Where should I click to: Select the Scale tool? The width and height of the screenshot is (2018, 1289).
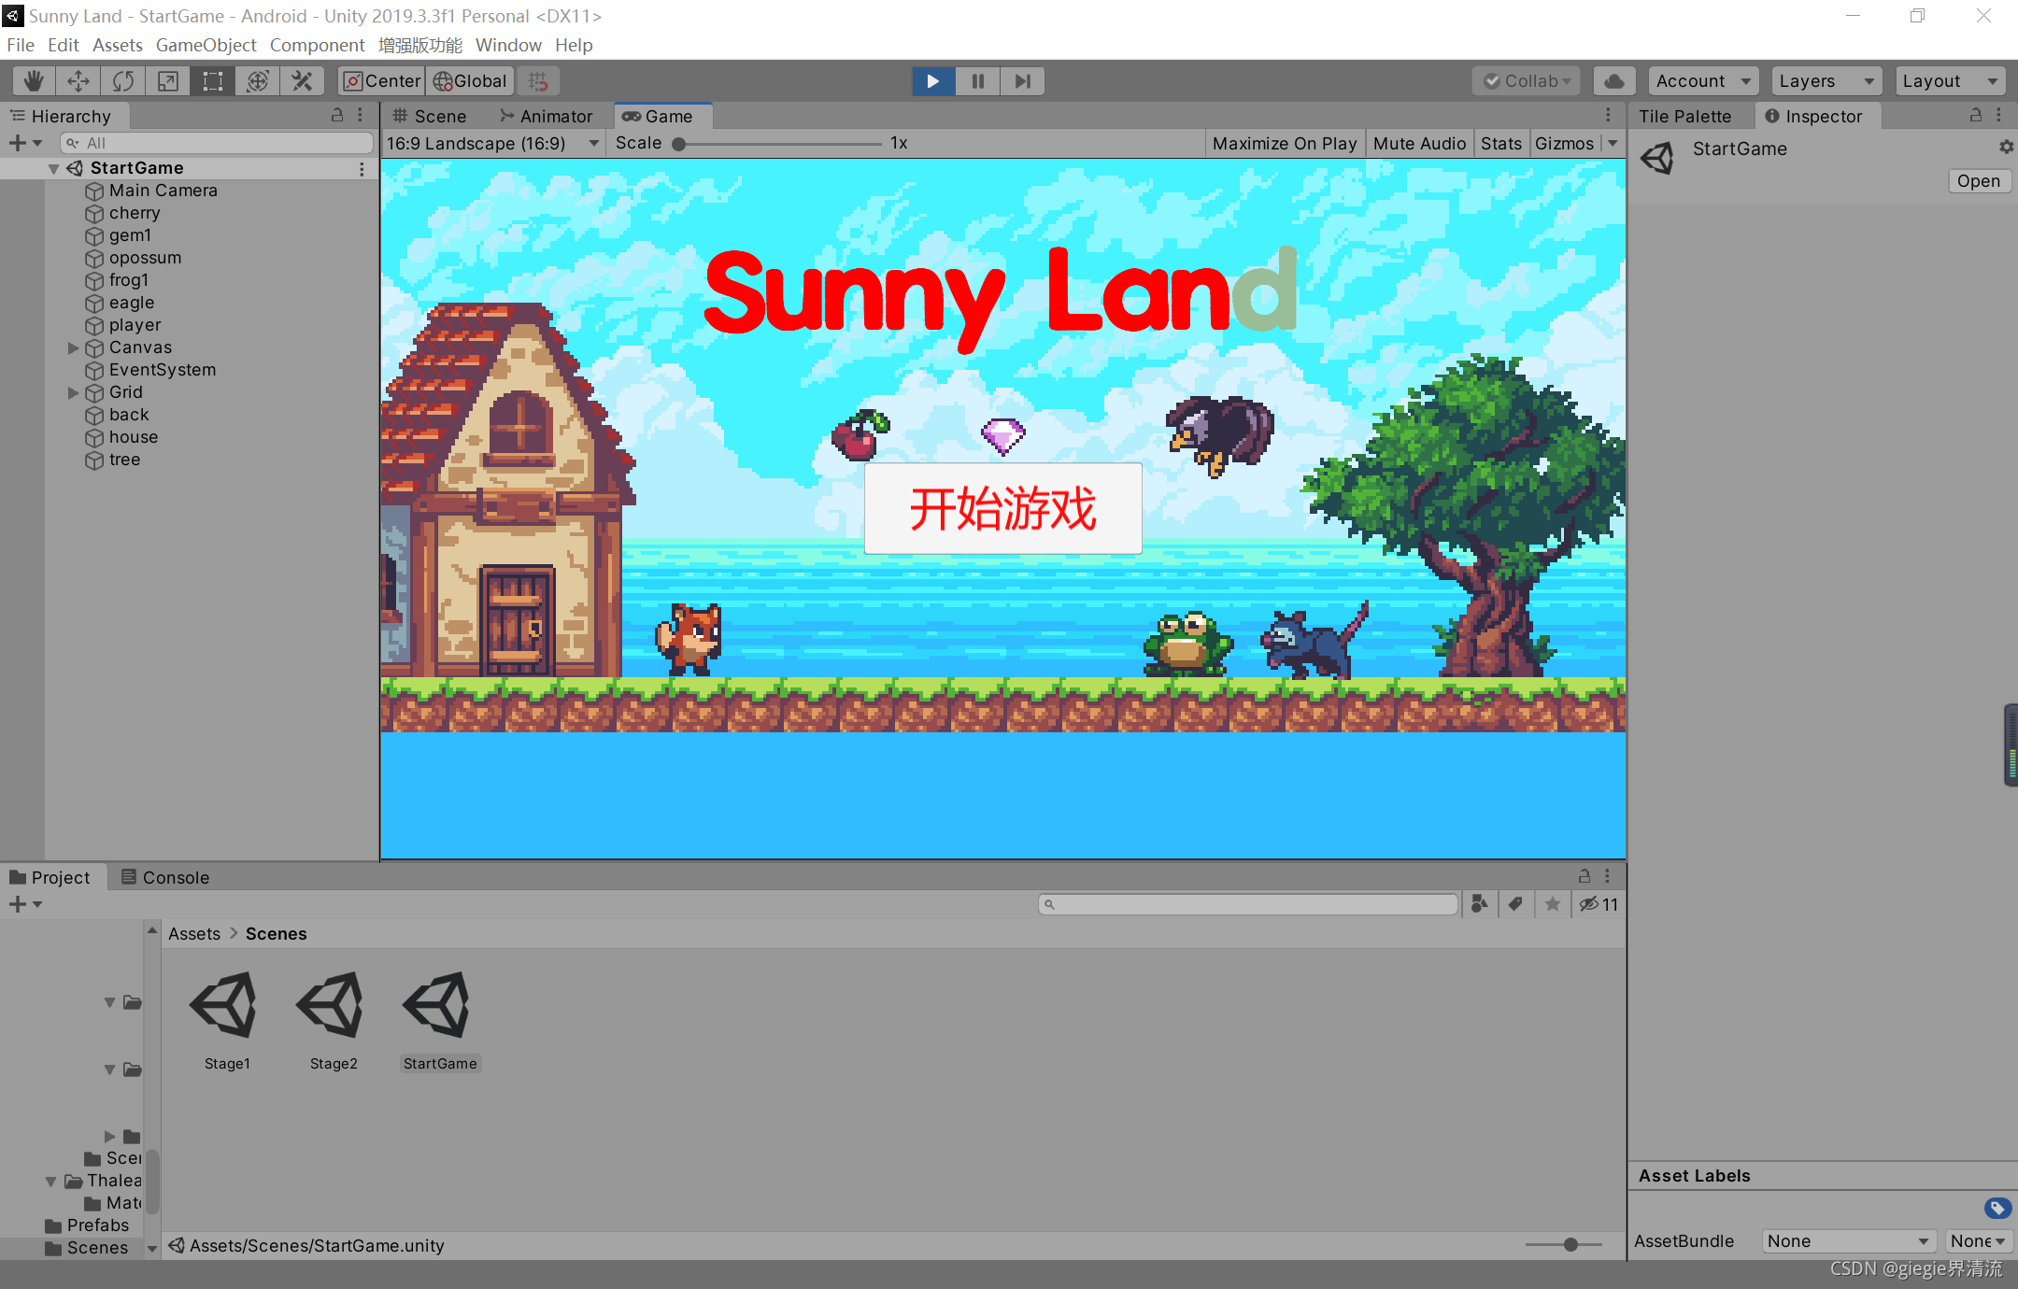(168, 81)
